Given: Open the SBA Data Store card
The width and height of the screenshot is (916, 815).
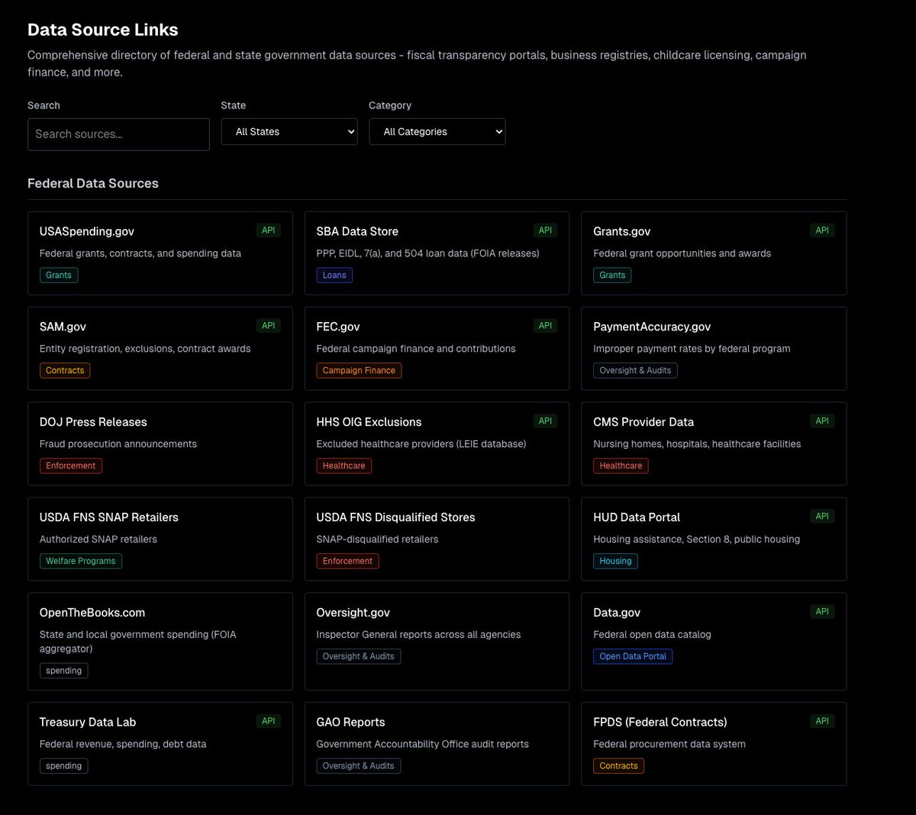Looking at the screenshot, I should point(356,231).
